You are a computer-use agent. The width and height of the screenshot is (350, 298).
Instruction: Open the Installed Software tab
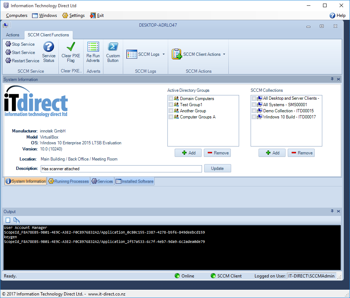135,181
